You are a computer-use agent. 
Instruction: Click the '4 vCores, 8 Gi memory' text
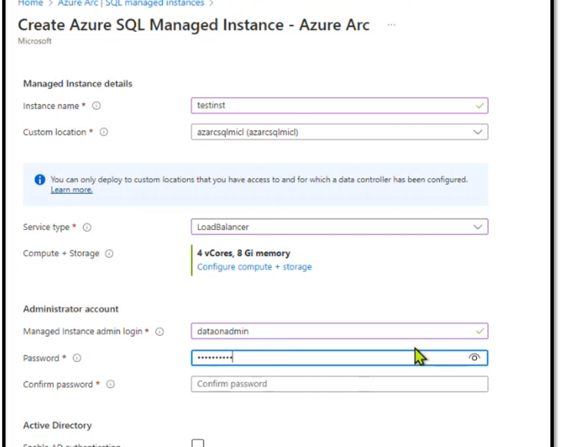[244, 253]
